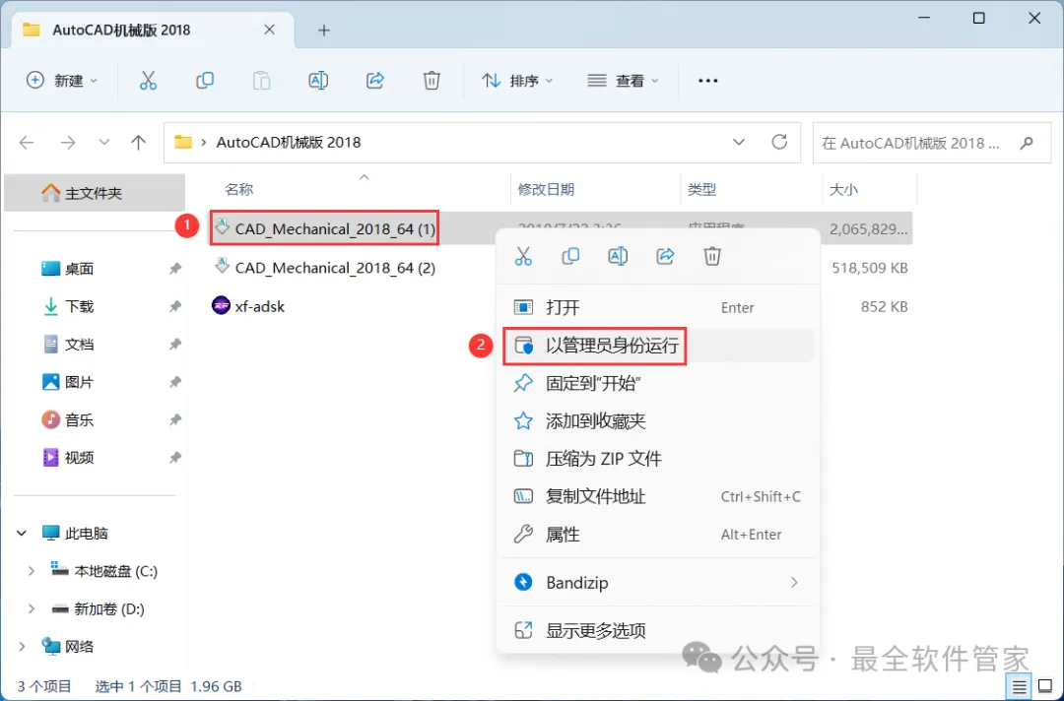The image size is (1064, 701).
Task: Click the search box field
Action: pyautogui.click(x=933, y=143)
